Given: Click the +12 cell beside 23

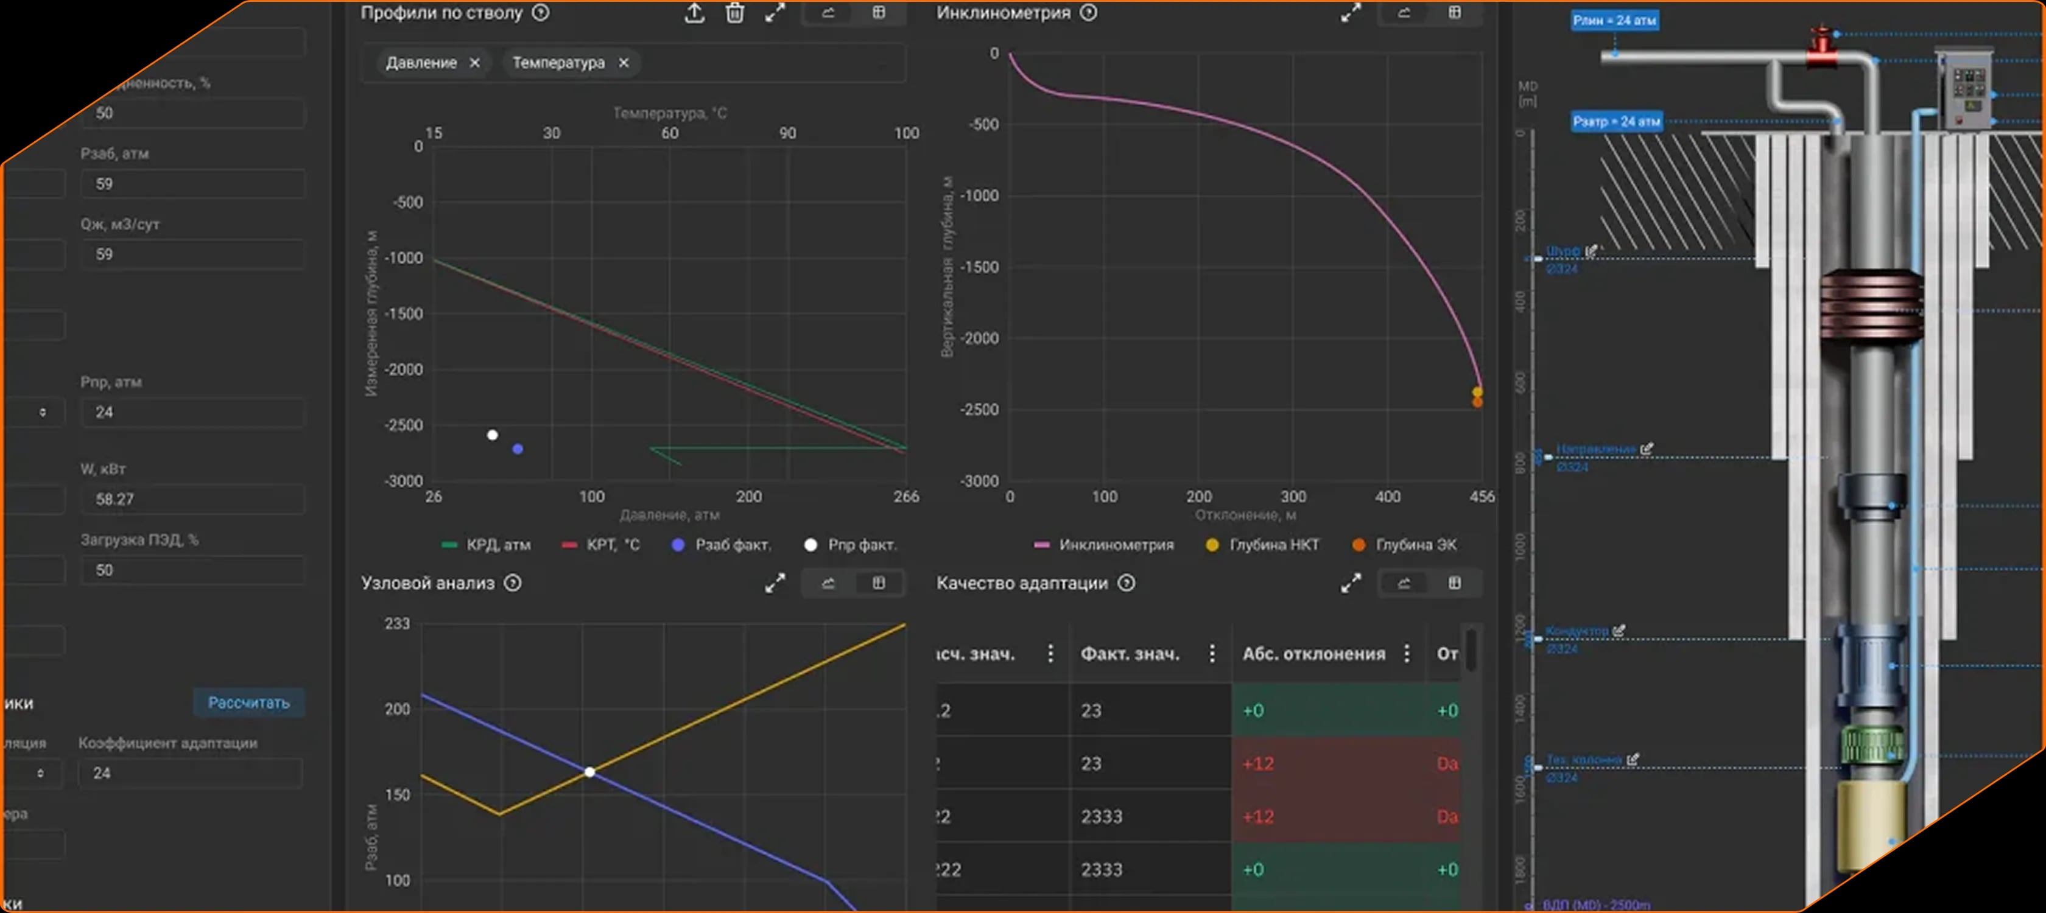Looking at the screenshot, I should 1329,764.
